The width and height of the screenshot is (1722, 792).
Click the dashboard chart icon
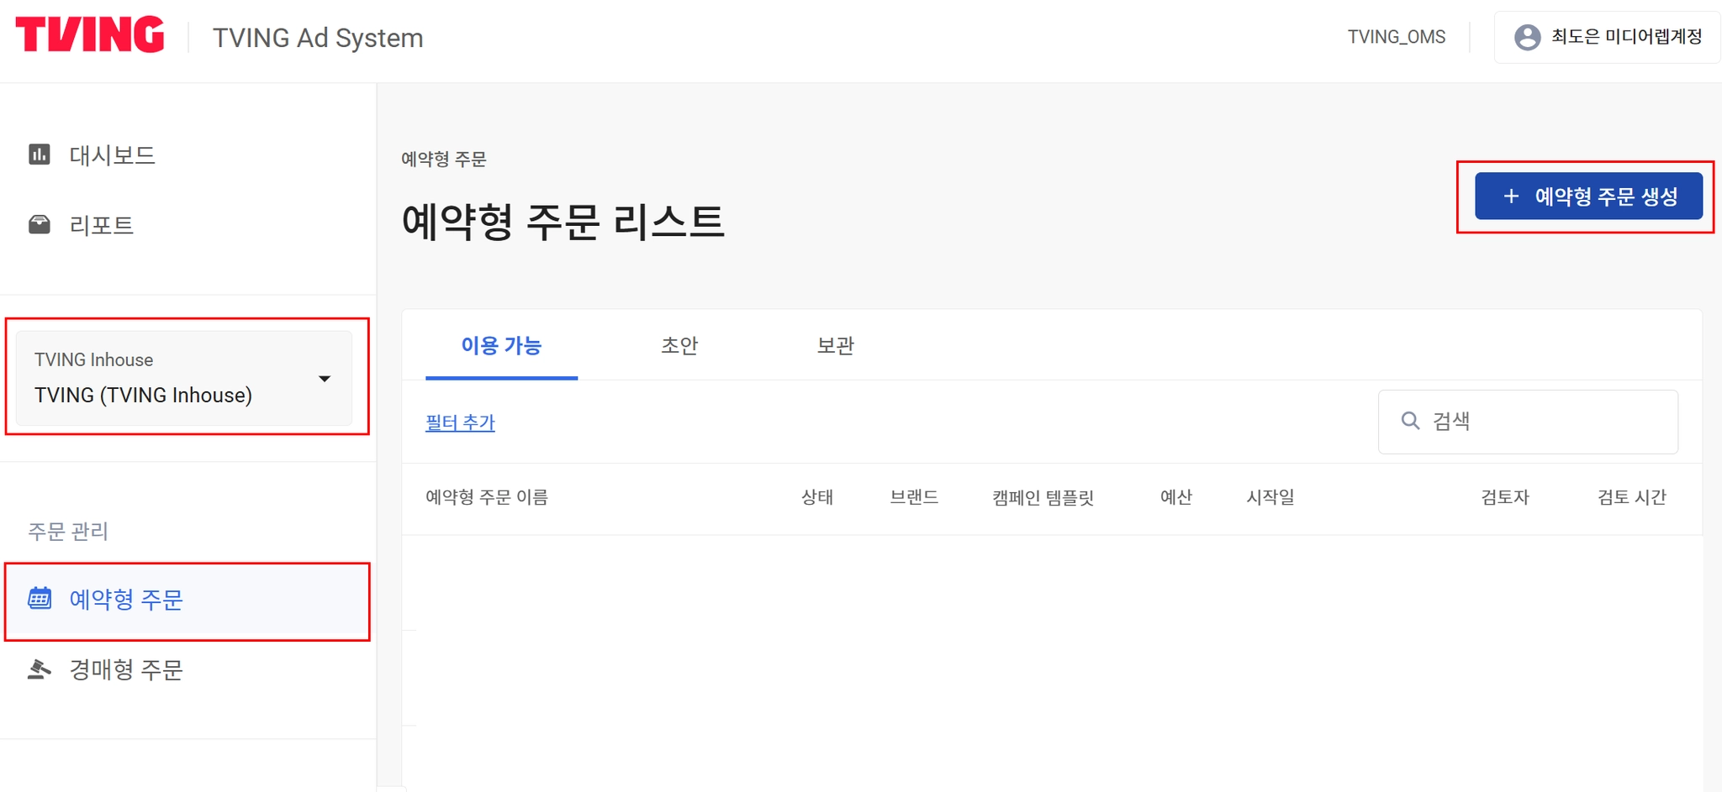[40, 155]
